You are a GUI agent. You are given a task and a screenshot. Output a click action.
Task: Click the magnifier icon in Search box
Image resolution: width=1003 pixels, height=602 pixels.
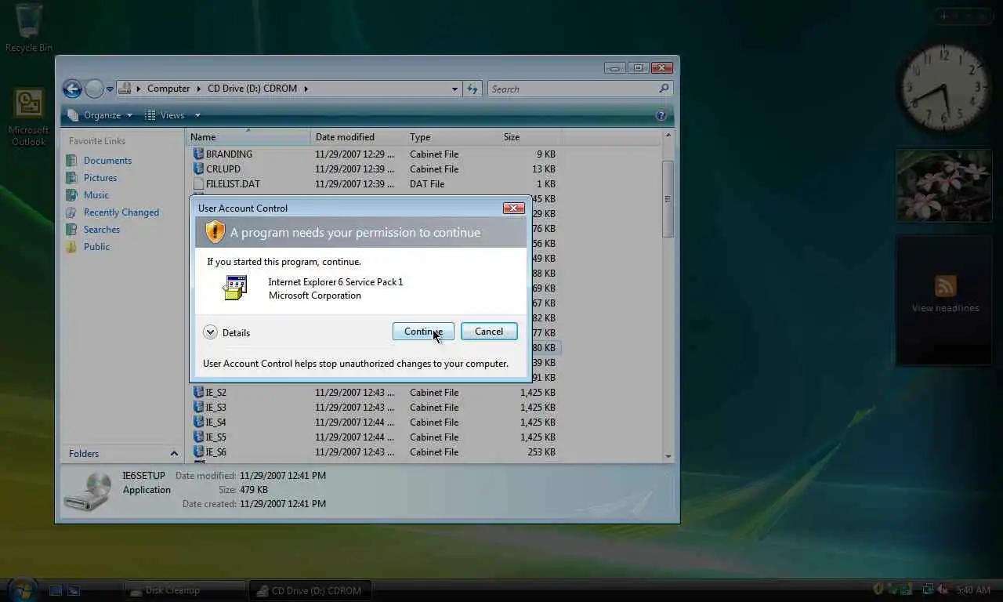pyautogui.click(x=664, y=89)
